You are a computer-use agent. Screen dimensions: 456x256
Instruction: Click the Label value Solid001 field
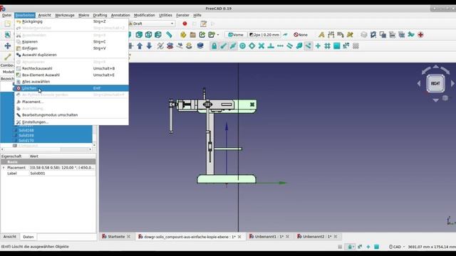[62, 174]
